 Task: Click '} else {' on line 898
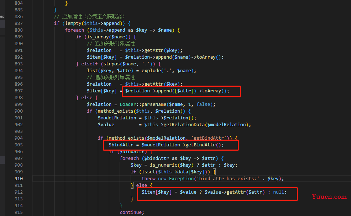pyautogui.click(x=87, y=98)
